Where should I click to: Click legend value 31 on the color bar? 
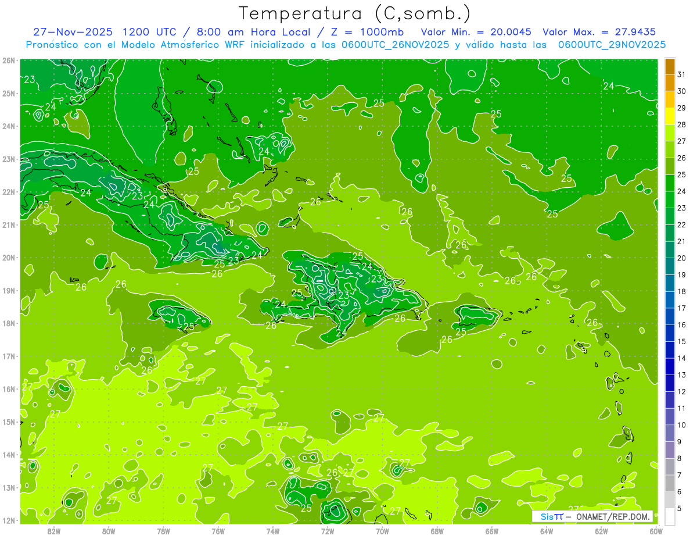(682, 74)
